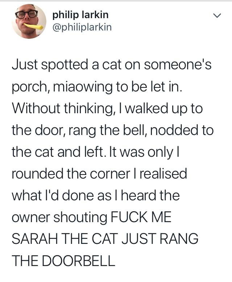Click the yellow object in avatar's mouth
232x282 pixels.
[x=33, y=26]
